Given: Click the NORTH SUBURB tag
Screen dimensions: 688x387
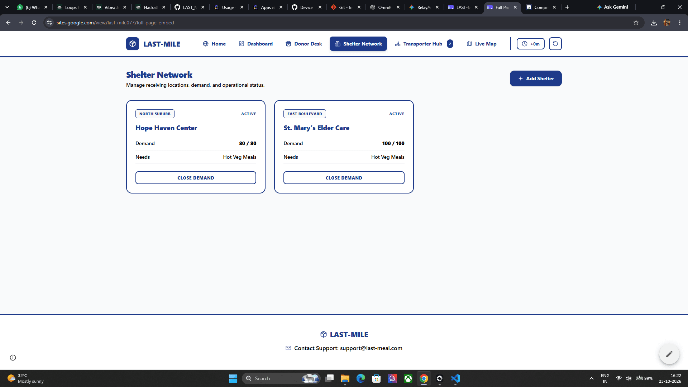Looking at the screenshot, I should tap(155, 114).
